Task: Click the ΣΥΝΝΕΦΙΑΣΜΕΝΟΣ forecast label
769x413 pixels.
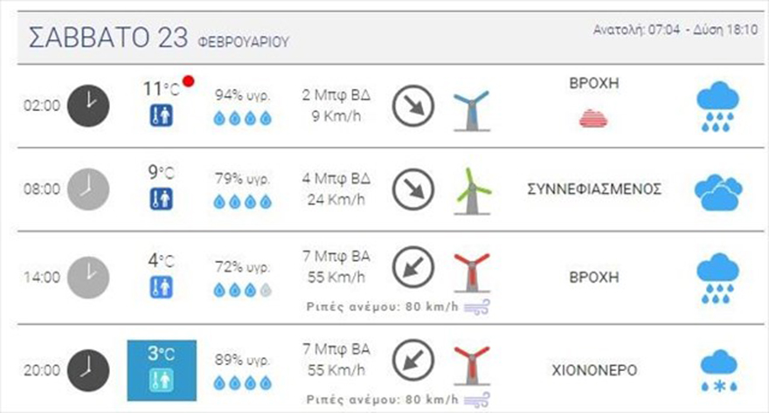Action: [594, 189]
